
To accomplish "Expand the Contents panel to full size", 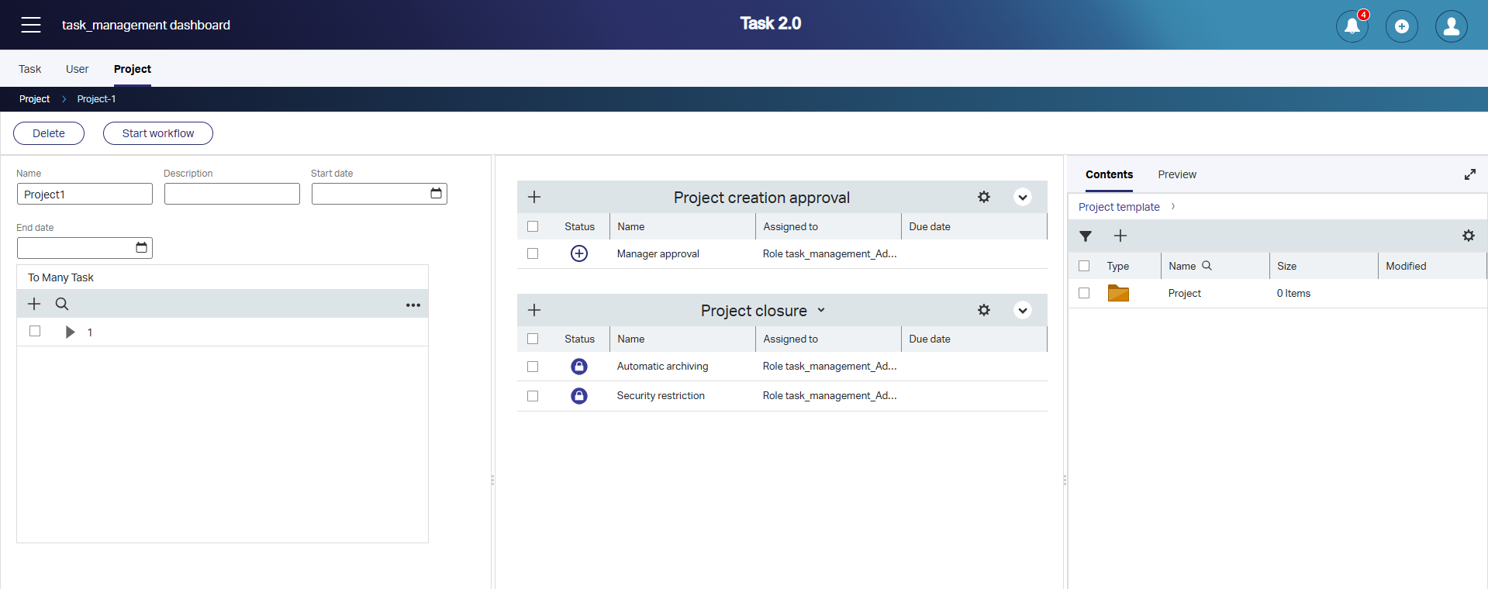I will 1469,174.
